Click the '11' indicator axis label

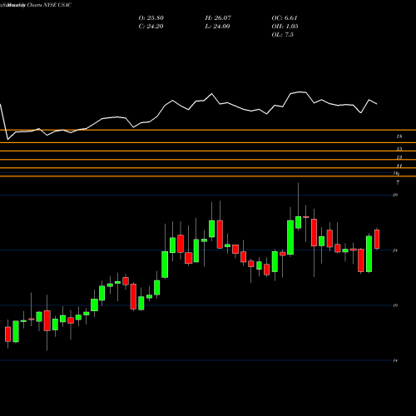(399, 166)
